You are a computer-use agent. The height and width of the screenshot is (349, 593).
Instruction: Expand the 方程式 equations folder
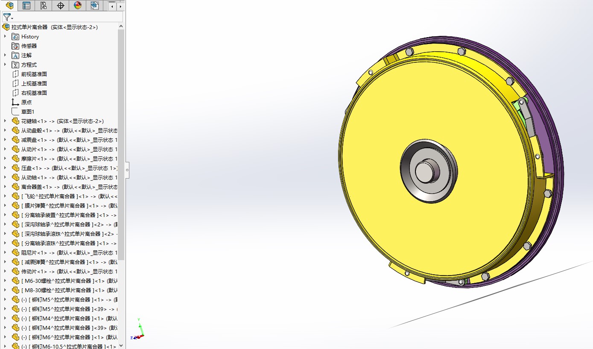pyautogui.click(x=5, y=65)
